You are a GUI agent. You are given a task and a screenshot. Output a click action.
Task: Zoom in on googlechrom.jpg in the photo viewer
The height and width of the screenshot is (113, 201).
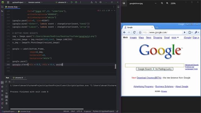(x=167, y=3)
